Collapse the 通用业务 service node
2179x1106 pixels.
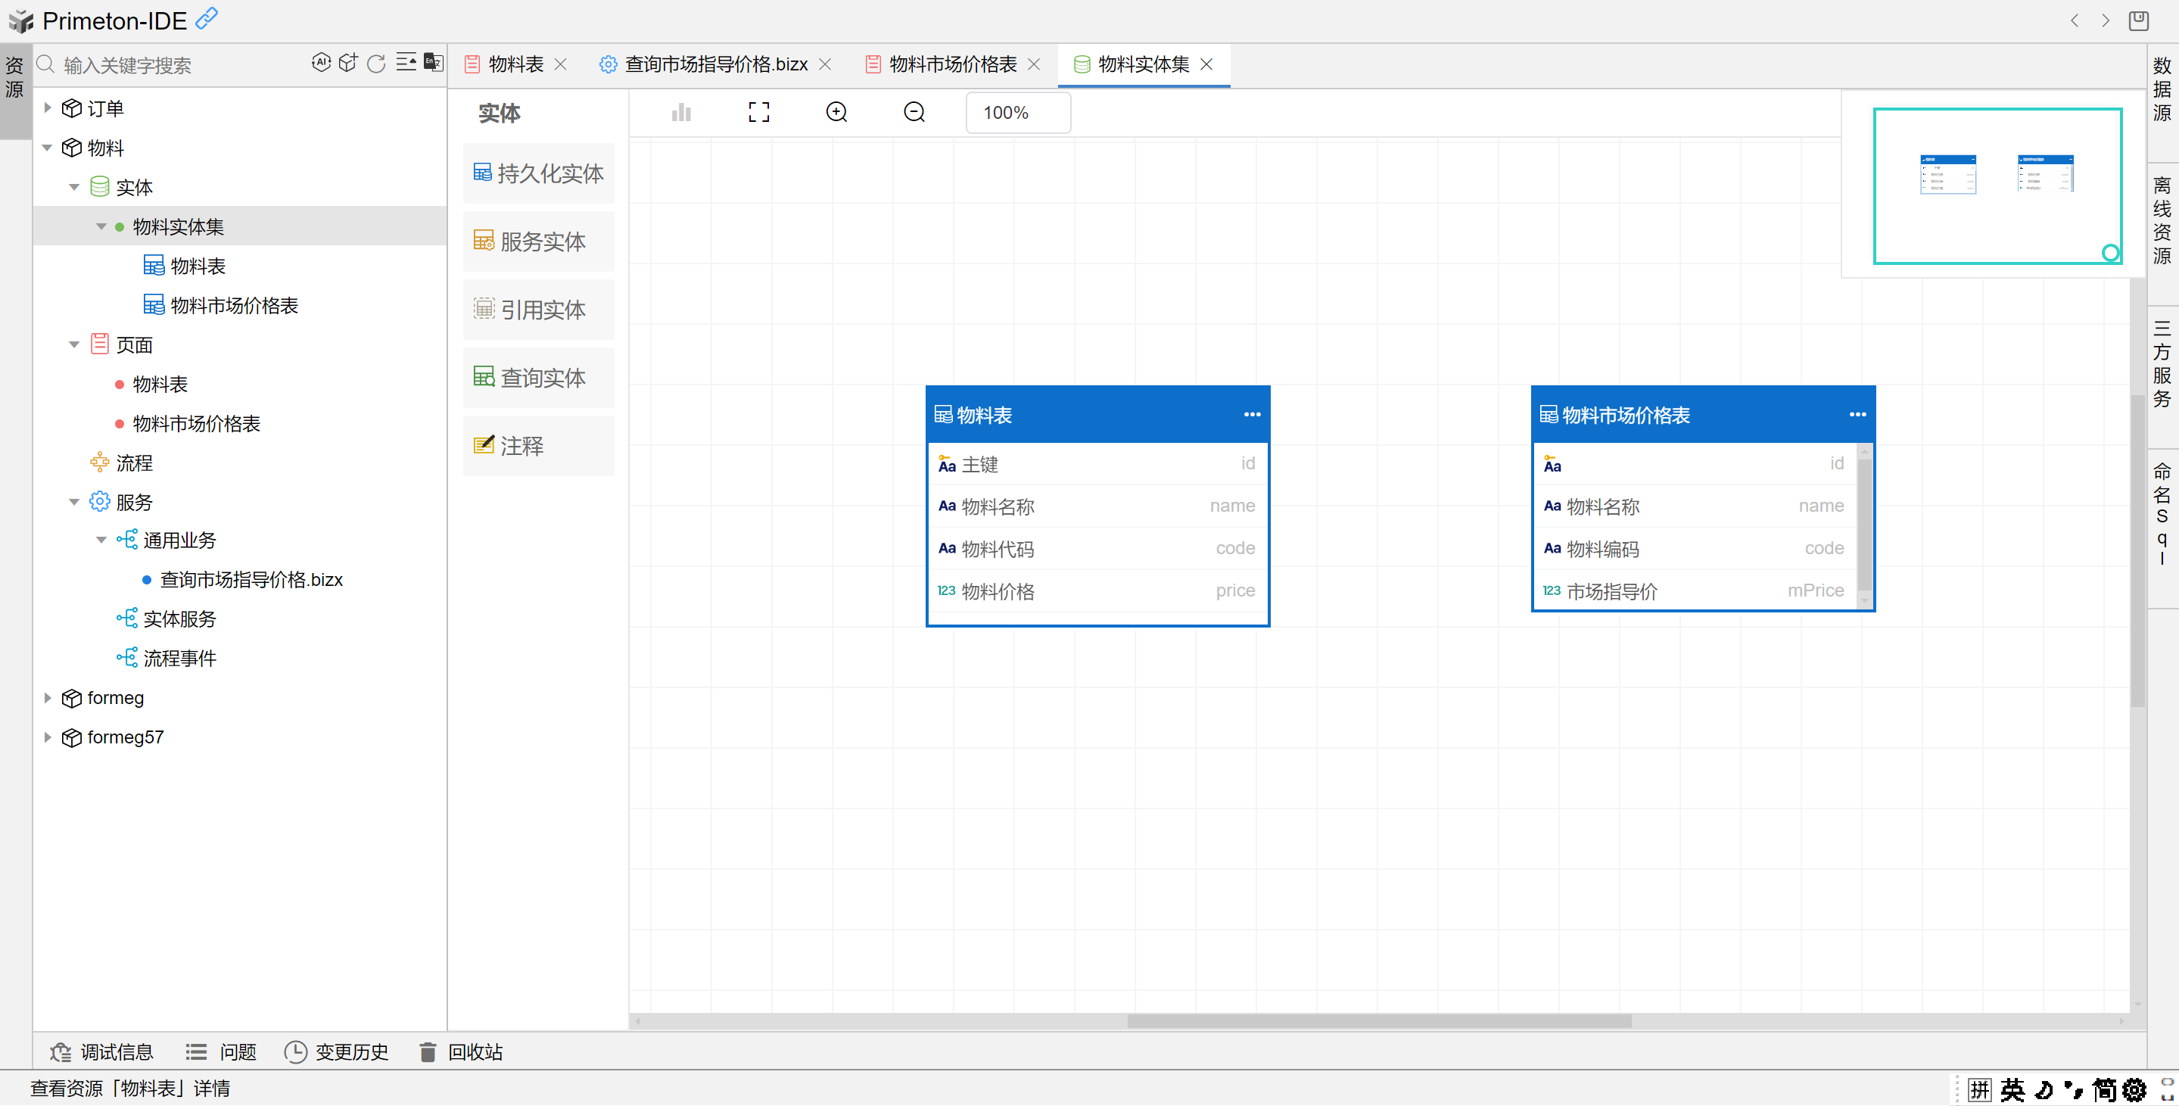coord(101,540)
